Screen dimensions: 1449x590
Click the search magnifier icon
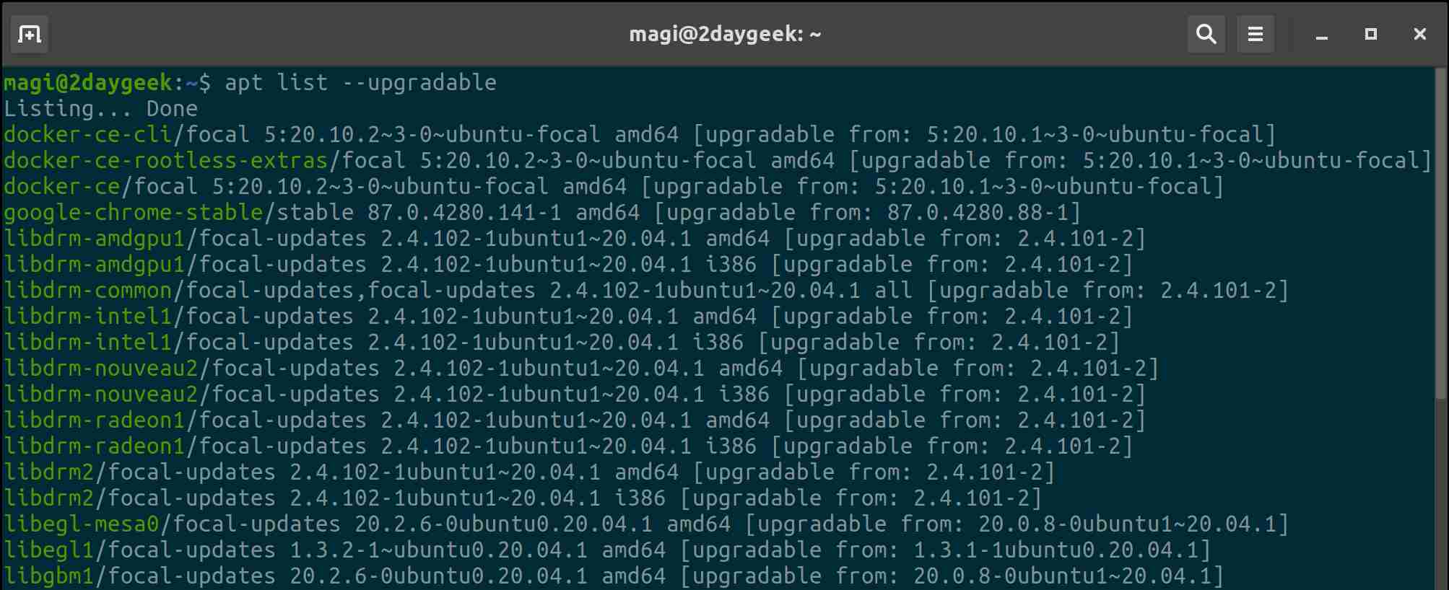point(1206,34)
